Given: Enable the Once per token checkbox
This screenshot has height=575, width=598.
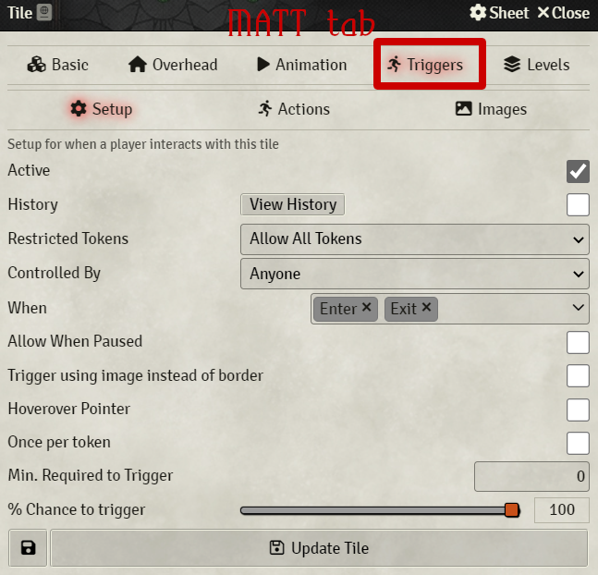Looking at the screenshot, I should click(578, 443).
